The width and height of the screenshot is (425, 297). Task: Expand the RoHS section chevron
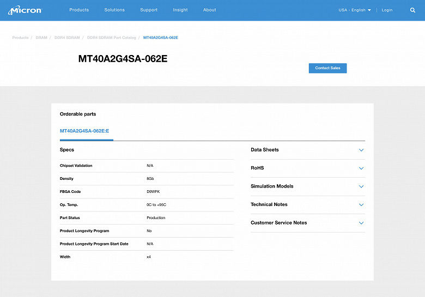tap(361, 168)
